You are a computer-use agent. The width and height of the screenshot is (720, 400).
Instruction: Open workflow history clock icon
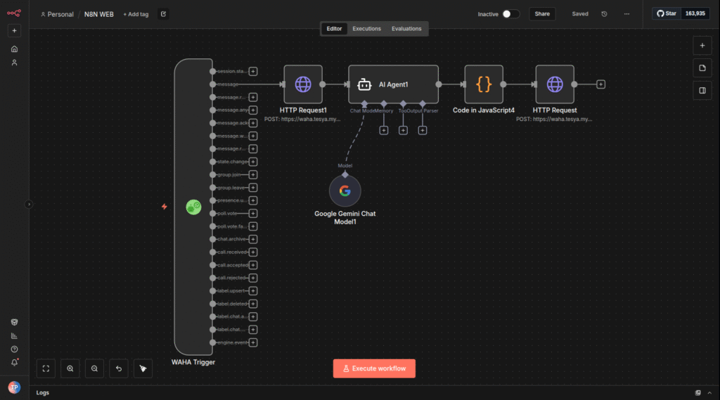point(604,14)
